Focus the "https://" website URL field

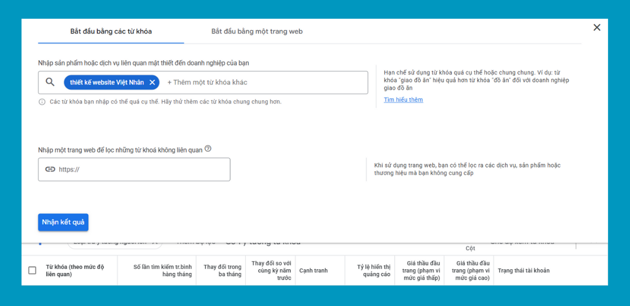[142, 170]
